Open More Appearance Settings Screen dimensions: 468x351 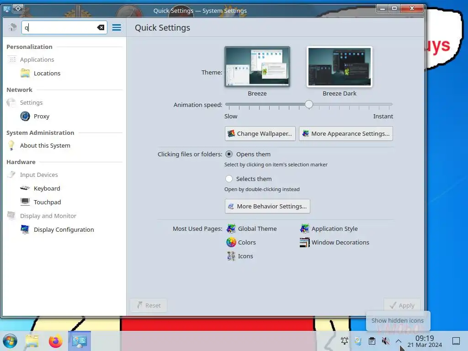(346, 133)
